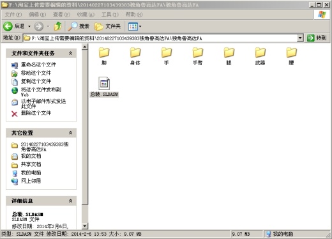Open the Forward button history dropdown arrow
This screenshot has height=239, width=332.
point(48,26)
